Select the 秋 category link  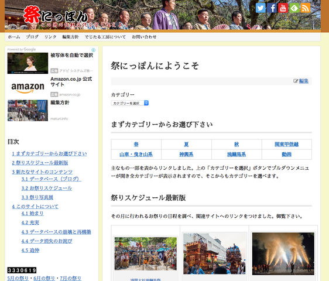point(237,144)
